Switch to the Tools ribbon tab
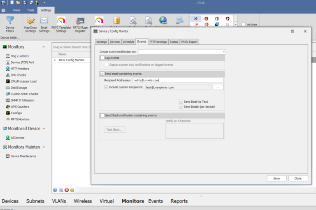 coord(30,10)
